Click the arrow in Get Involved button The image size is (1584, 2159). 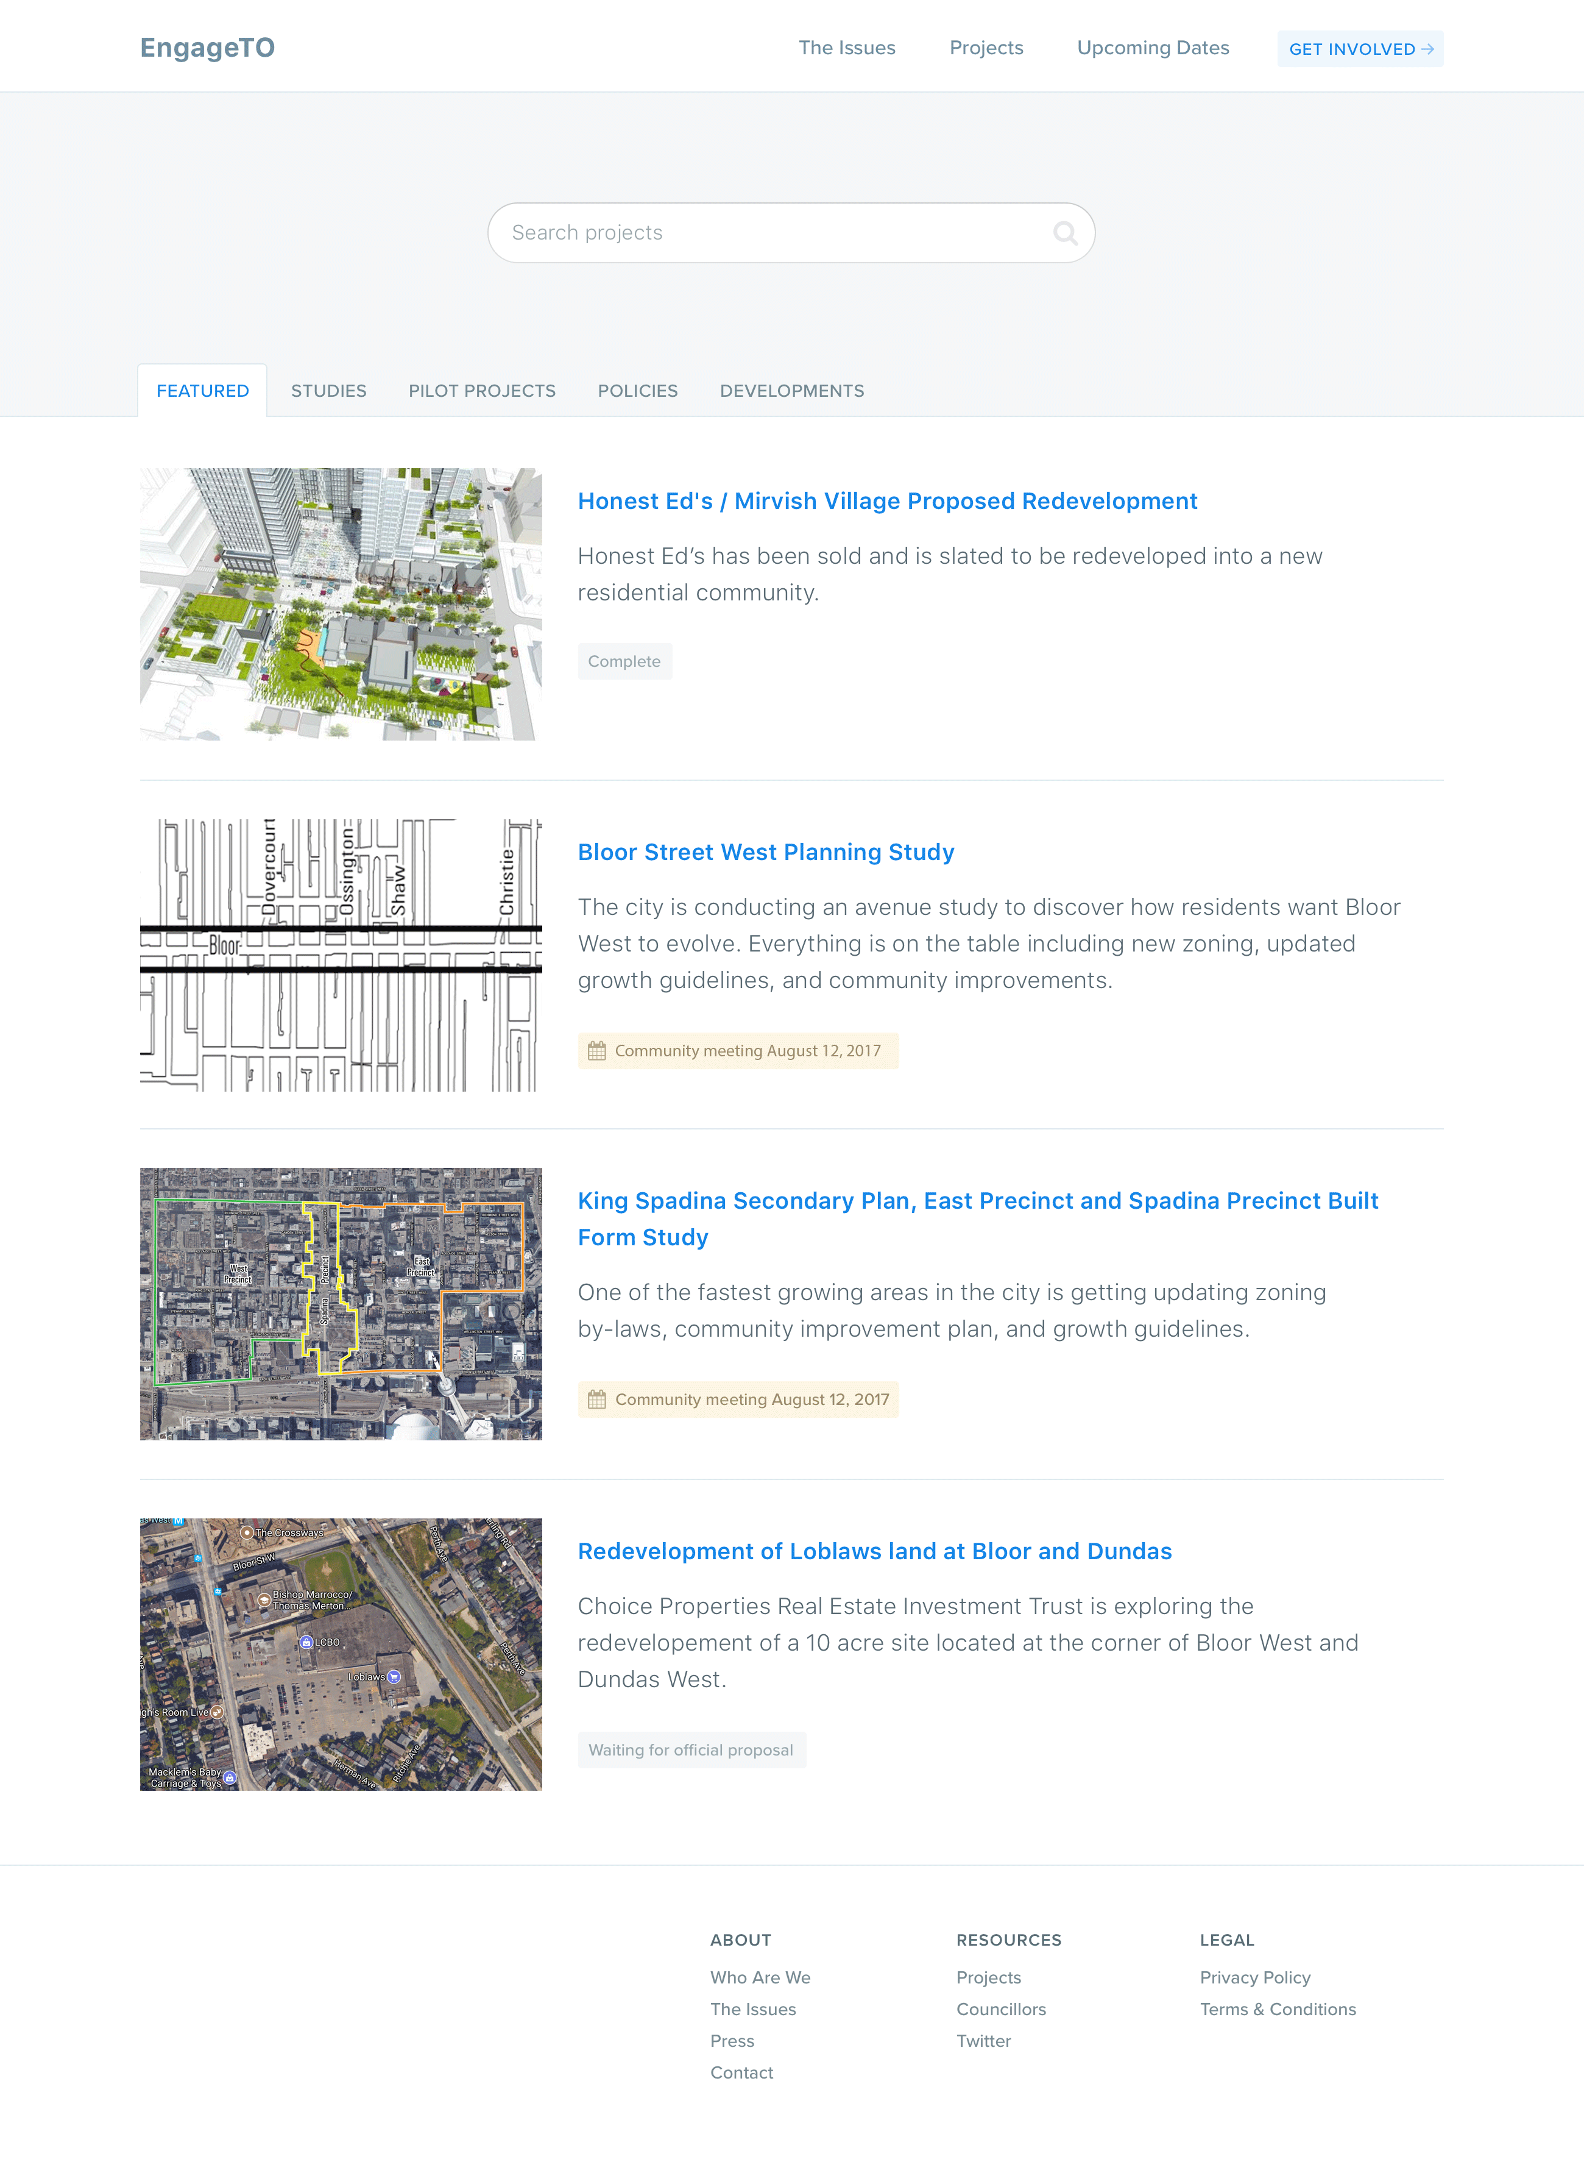pyautogui.click(x=1427, y=49)
